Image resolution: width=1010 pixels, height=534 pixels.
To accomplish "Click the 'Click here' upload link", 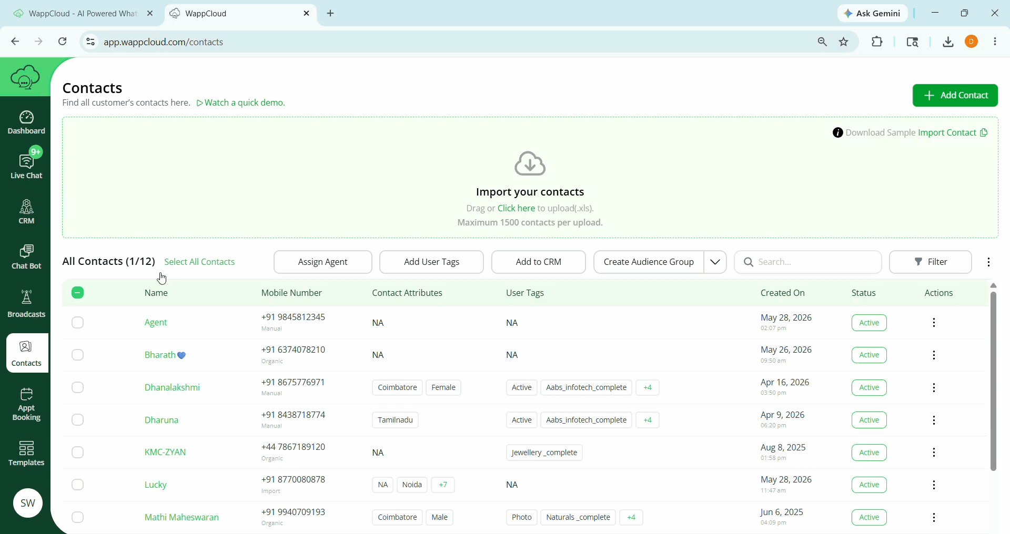I will [x=516, y=209].
